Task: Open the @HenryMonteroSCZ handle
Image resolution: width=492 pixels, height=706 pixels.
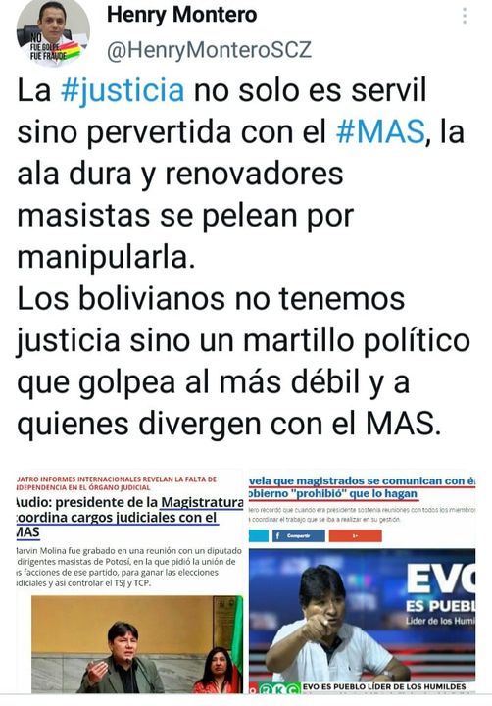Action: 210,50
